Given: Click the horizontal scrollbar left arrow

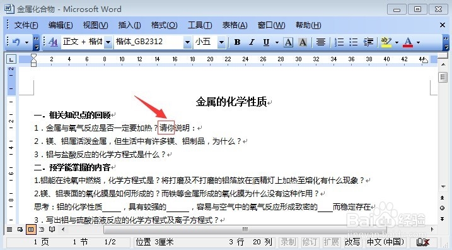Looking at the screenshot, I should coord(63,230).
